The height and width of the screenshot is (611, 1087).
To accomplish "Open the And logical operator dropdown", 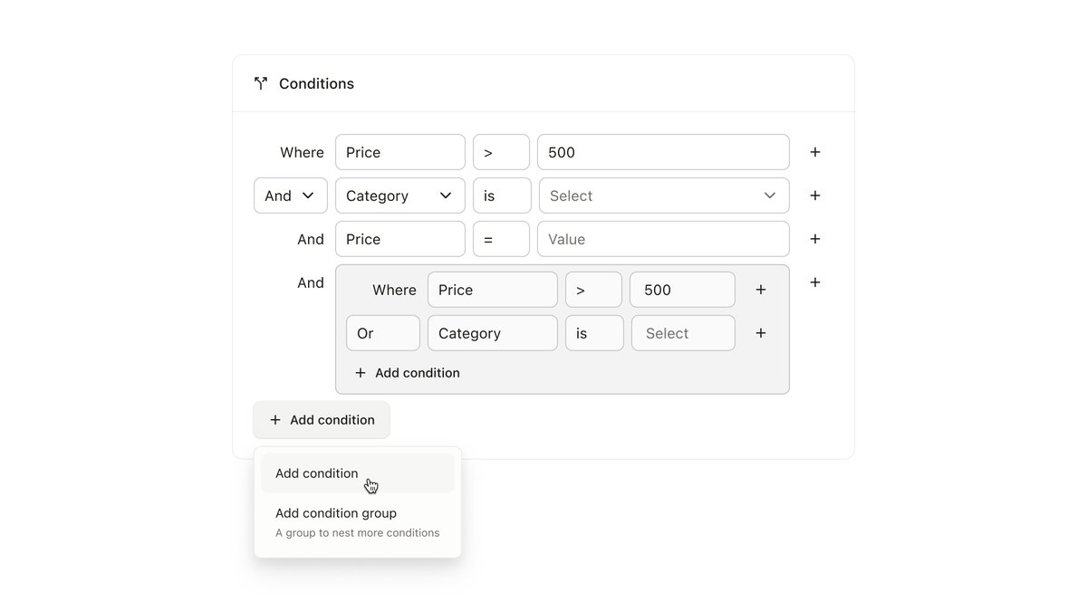I will 290,196.
